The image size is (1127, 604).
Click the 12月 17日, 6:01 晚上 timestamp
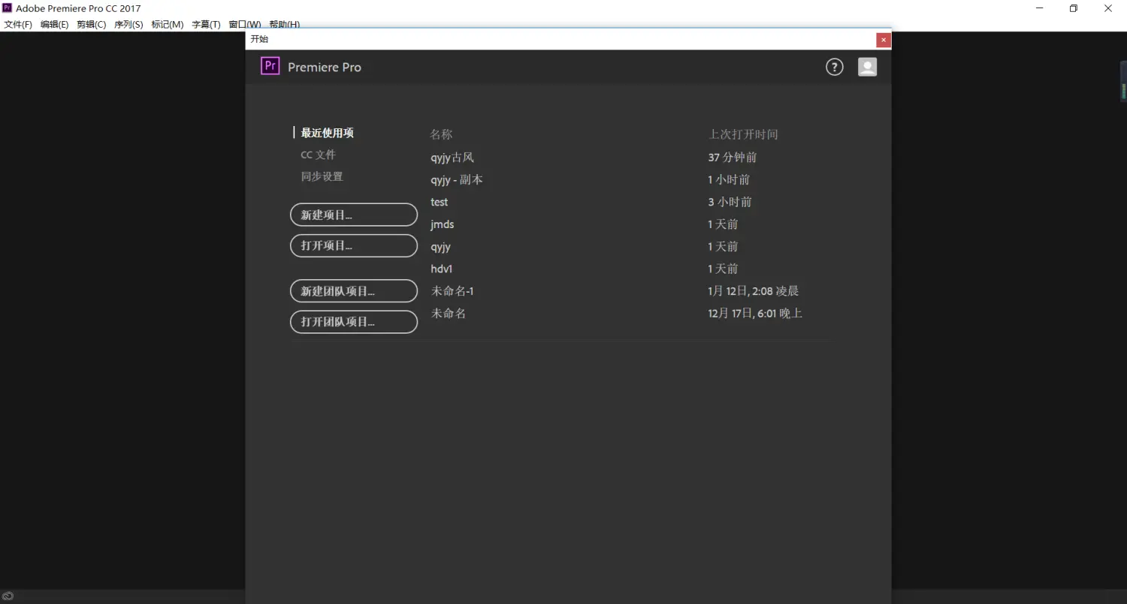click(755, 314)
